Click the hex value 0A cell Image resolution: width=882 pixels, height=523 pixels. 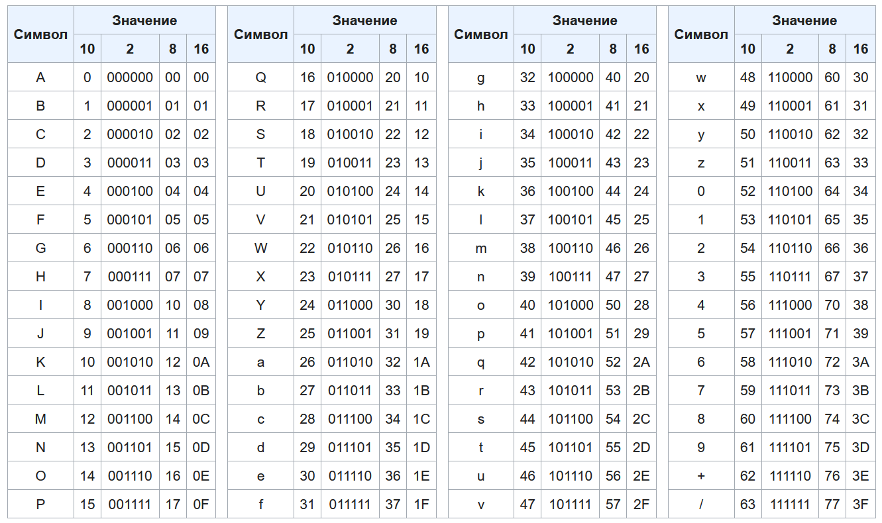(x=201, y=362)
